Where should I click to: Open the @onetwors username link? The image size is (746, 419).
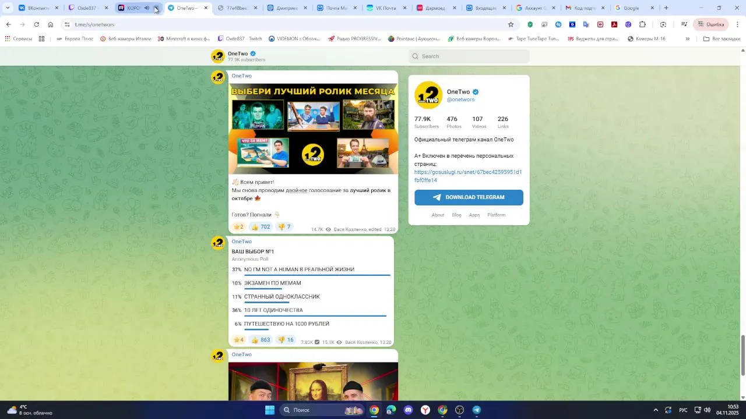coord(460,100)
